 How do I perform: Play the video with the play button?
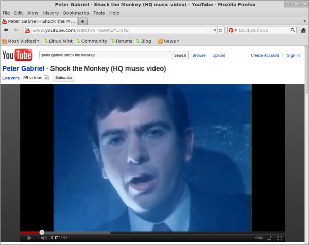(29, 238)
